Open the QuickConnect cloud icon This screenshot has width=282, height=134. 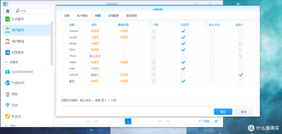[x=8, y=72]
